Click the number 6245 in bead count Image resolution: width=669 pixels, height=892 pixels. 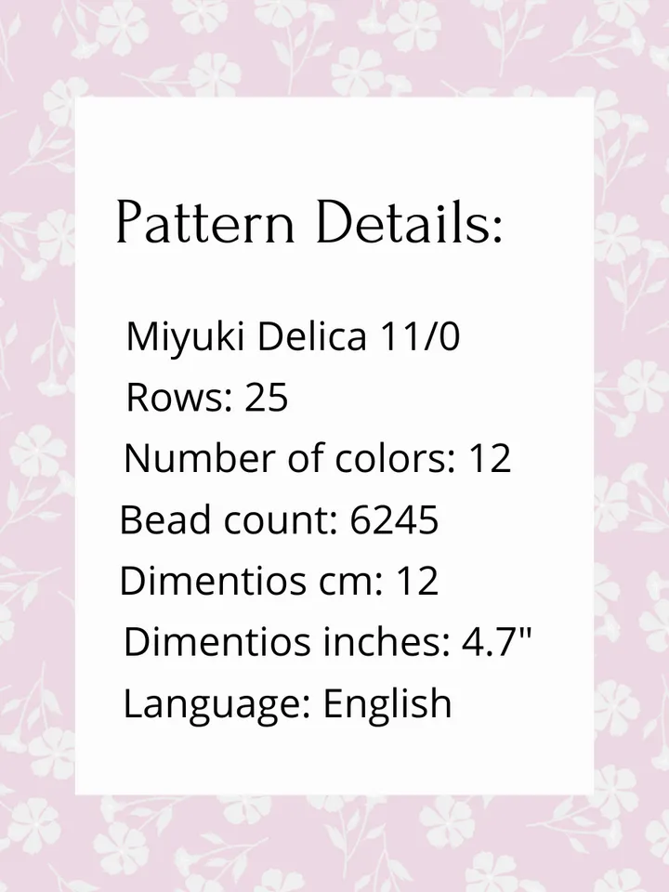394,519
